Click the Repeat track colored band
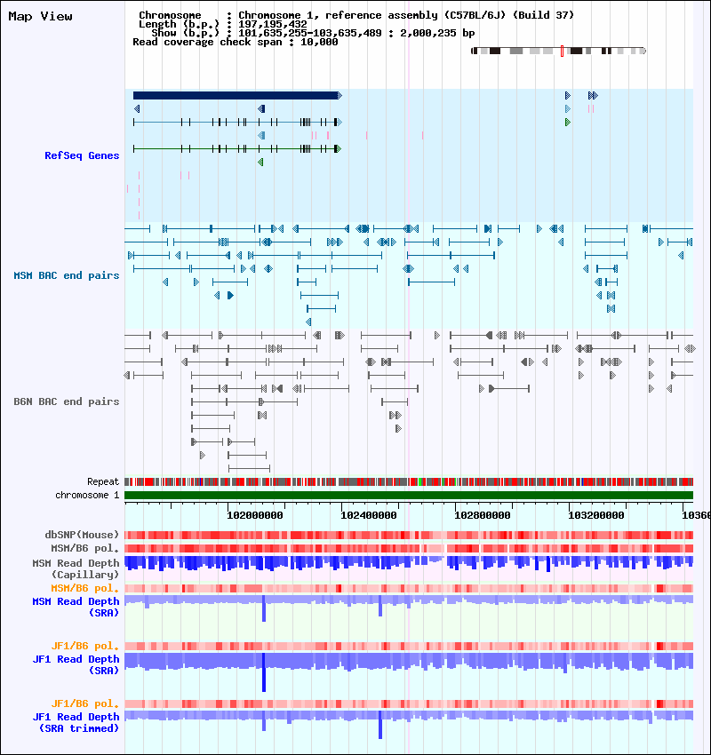711x755 pixels. click(409, 481)
